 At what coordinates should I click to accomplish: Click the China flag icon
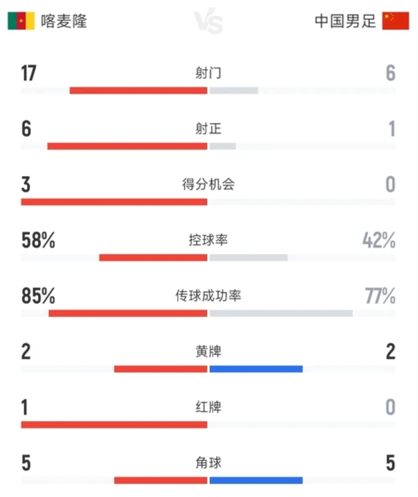pos(395,21)
